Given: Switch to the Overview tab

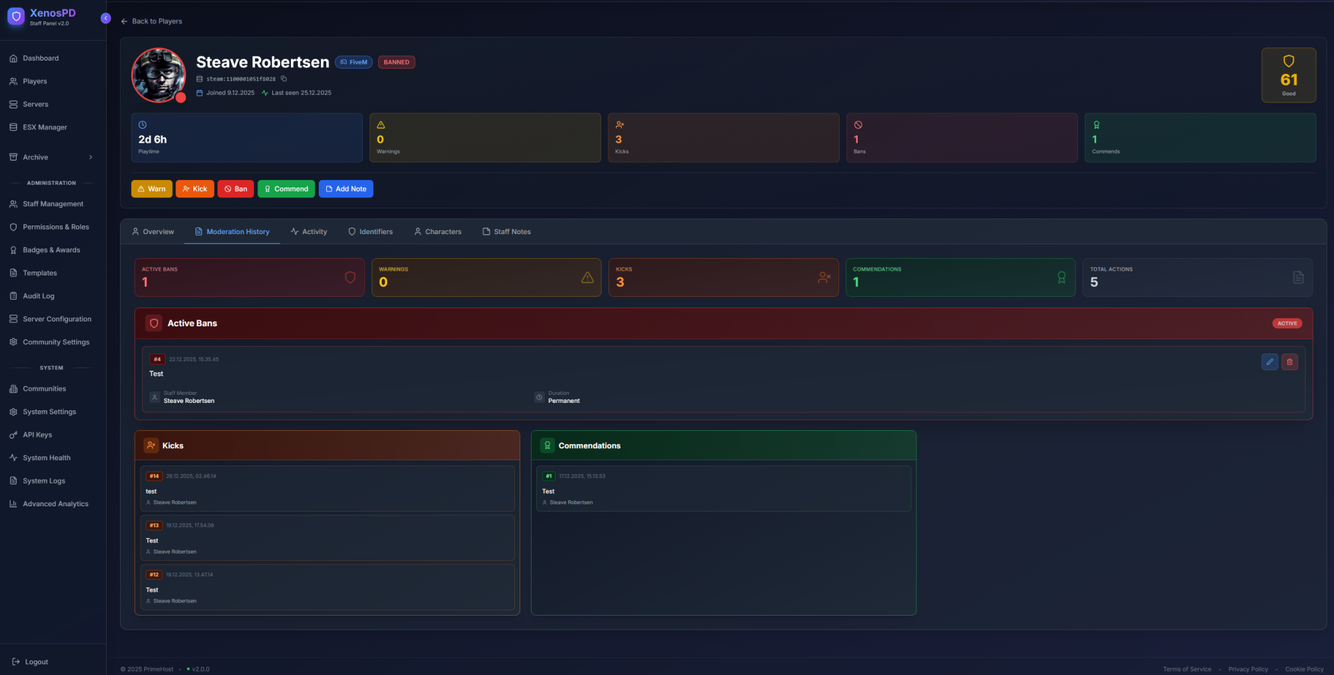Looking at the screenshot, I should click(153, 231).
